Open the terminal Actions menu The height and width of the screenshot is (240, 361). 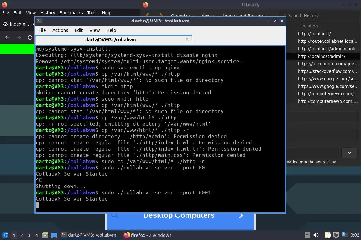(x=60, y=30)
